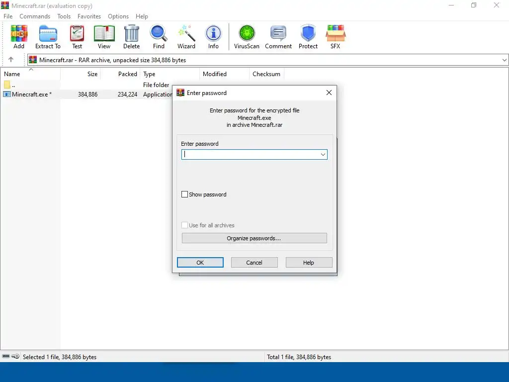Open the Options menu
509x382 pixels.
(x=118, y=16)
